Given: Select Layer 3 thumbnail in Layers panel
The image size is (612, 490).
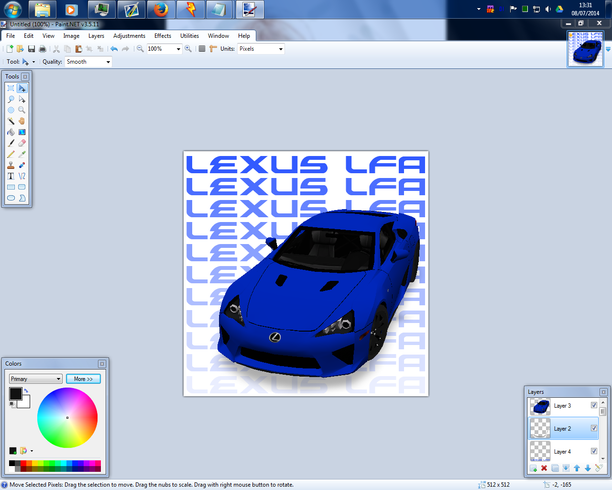Looking at the screenshot, I should coord(540,407).
